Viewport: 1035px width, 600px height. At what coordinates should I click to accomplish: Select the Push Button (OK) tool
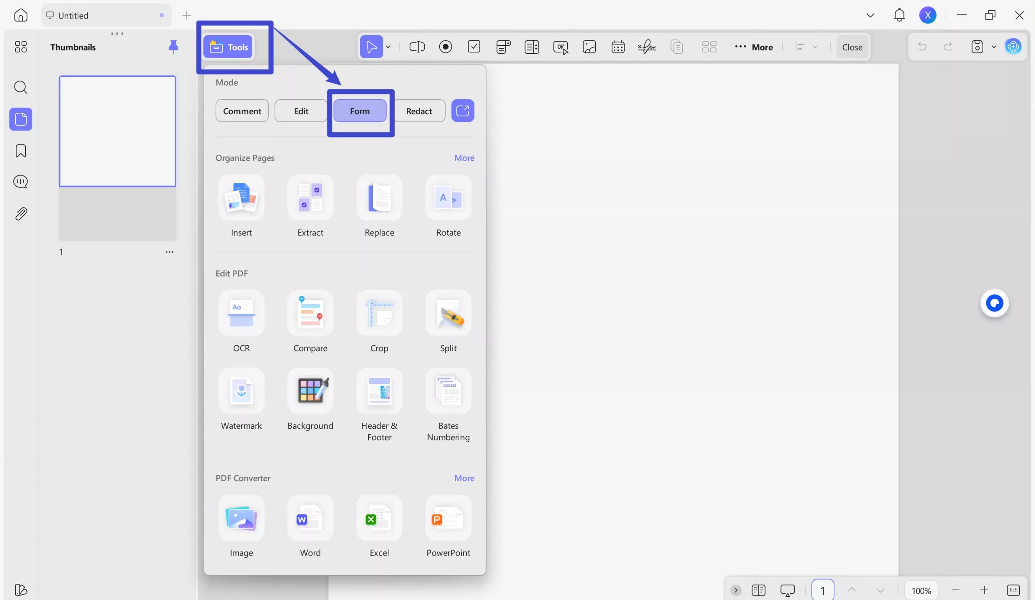coord(561,47)
